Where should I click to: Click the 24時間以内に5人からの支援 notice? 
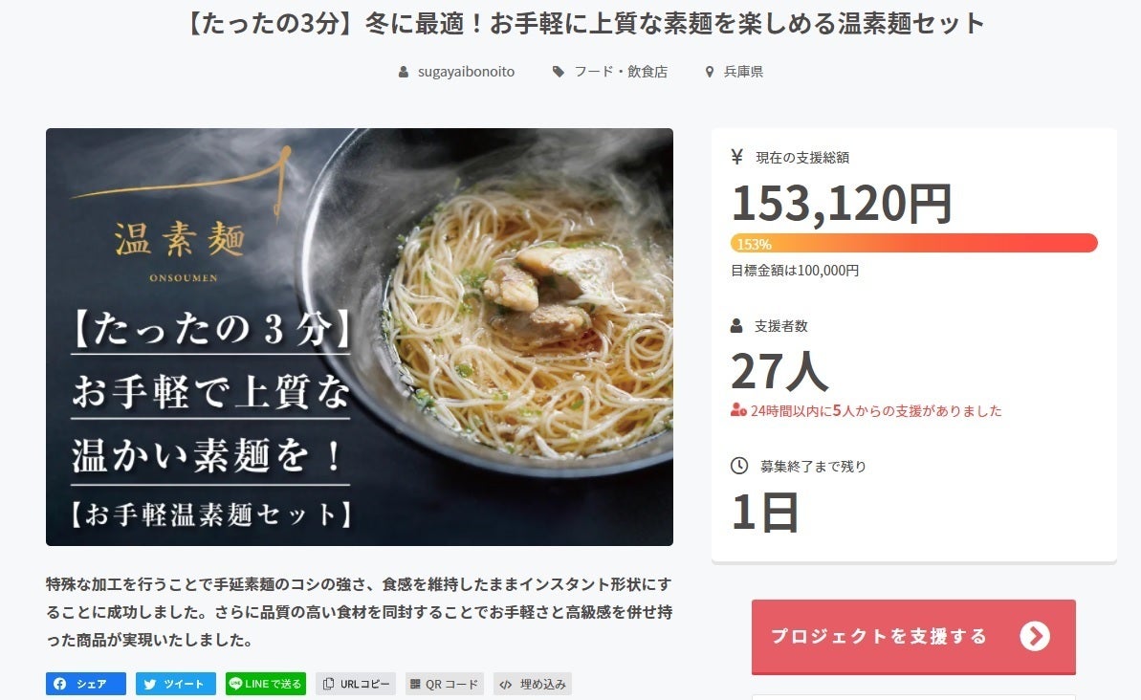point(866,411)
